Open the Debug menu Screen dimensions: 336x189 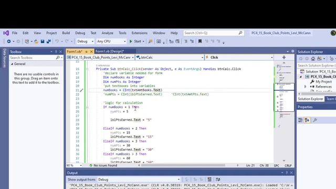pyautogui.click(x=80, y=33)
